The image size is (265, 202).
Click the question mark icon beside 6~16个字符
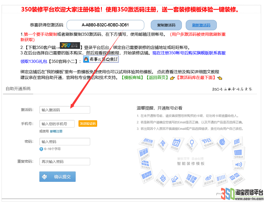click(41, 149)
